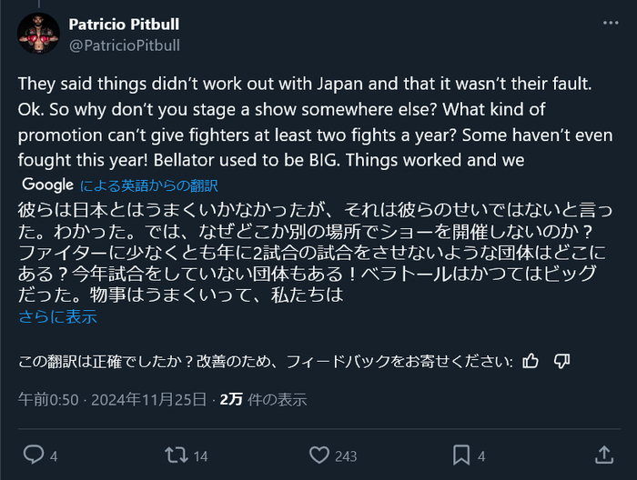The width and height of the screenshot is (637, 480).
Task: Click Patricio Pitbull's profile avatar
Action: (35, 32)
